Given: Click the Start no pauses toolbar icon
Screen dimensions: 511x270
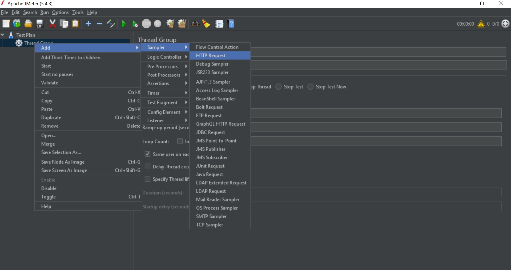Looking at the screenshot, I should coord(135,24).
